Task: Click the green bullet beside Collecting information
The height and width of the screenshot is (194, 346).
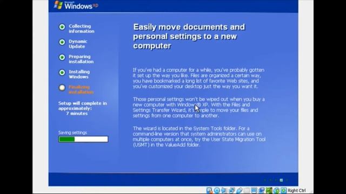Action: pyautogui.click(x=62, y=27)
